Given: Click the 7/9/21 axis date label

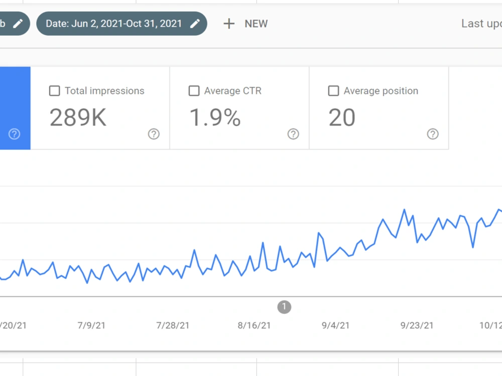Looking at the screenshot, I should point(91,325).
